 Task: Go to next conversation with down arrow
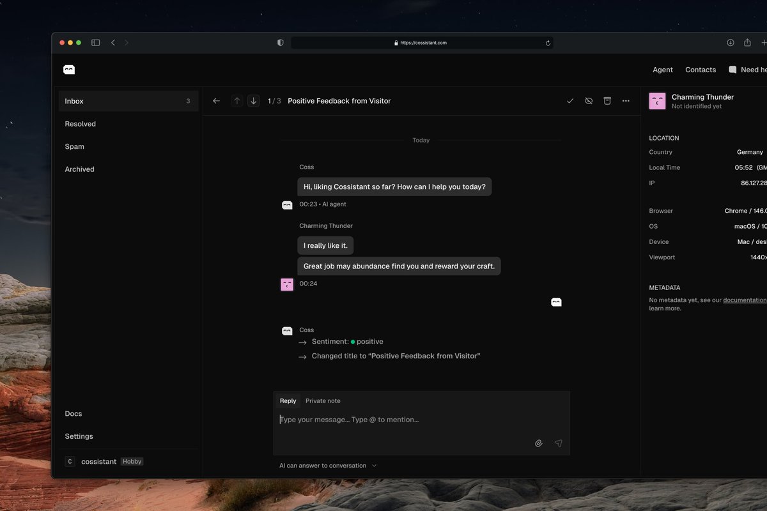click(254, 101)
